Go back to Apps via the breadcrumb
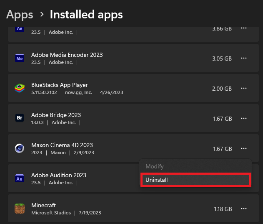The width and height of the screenshot is (263, 224). [x=20, y=15]
